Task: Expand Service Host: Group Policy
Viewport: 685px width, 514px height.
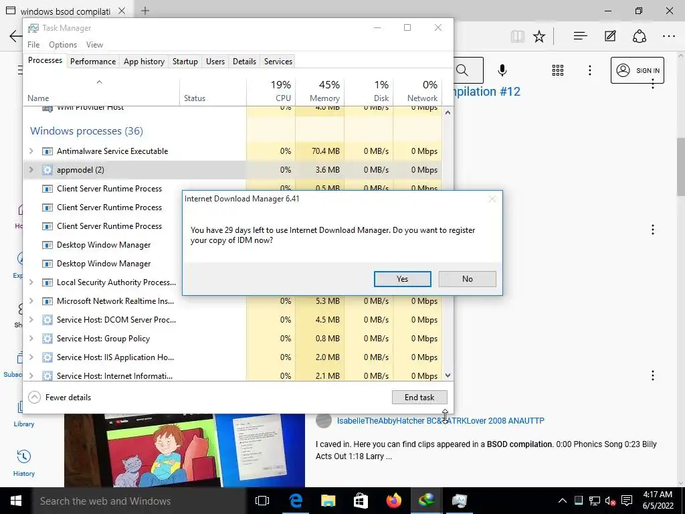Action: coord(31,338)
